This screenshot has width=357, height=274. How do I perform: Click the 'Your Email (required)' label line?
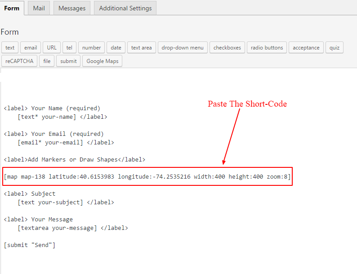54,134
